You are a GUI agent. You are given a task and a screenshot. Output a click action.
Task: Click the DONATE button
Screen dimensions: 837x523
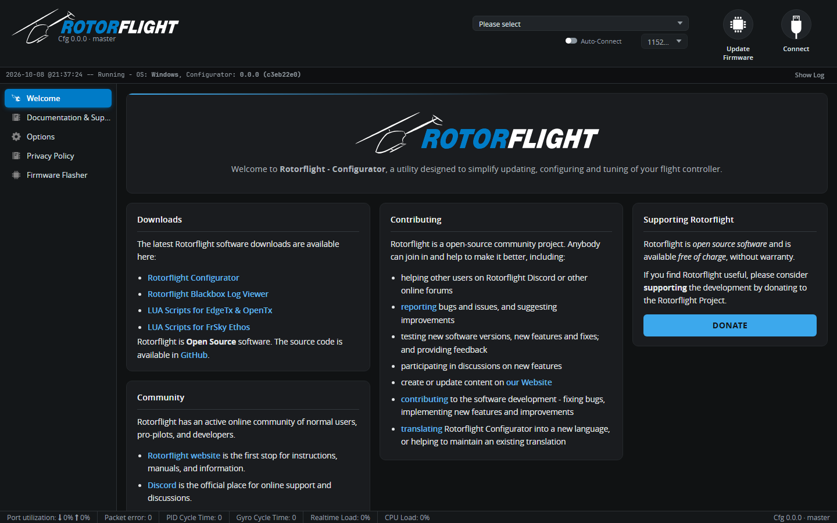(730, 325)
